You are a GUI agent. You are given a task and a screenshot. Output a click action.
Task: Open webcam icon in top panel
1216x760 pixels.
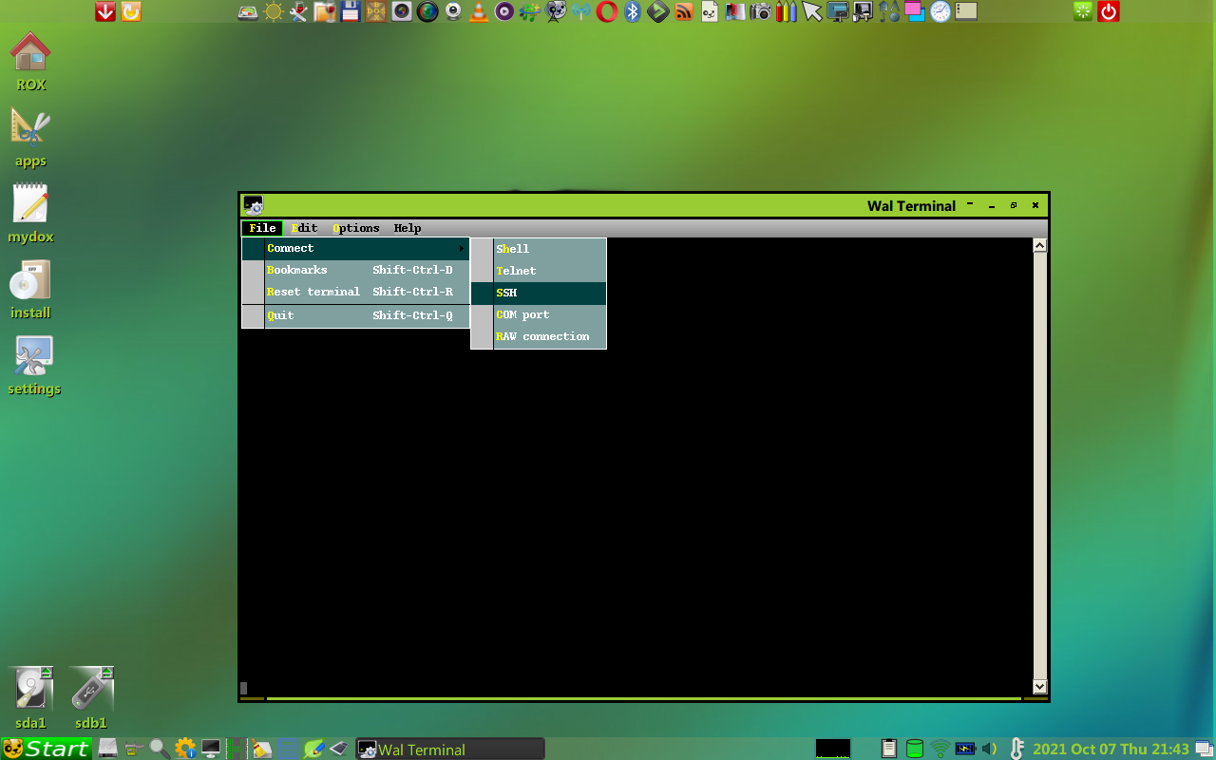[453, 11]
